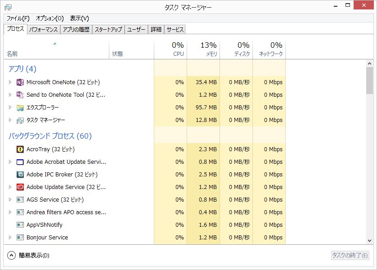
Task: Click the Adobe Update Service red icon
Action: 20,187
